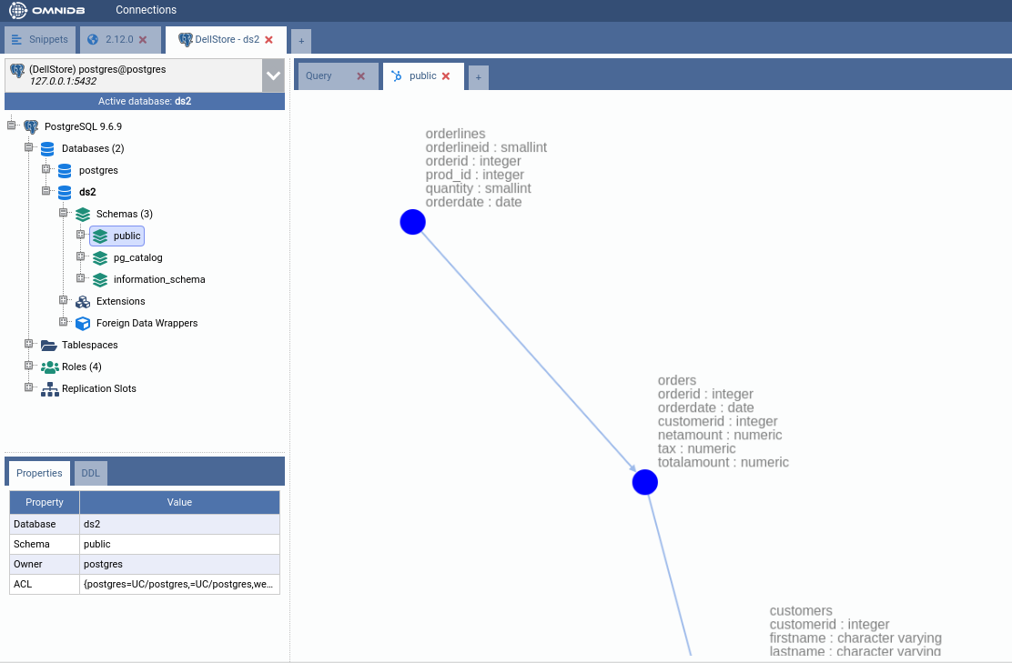Click the Foreign Data Wrappers icon

pyautogui.click(x=83, y=323)
